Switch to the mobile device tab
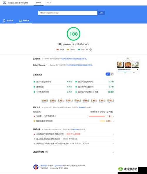The image size is (147, 174). click(x=8, y=21)
